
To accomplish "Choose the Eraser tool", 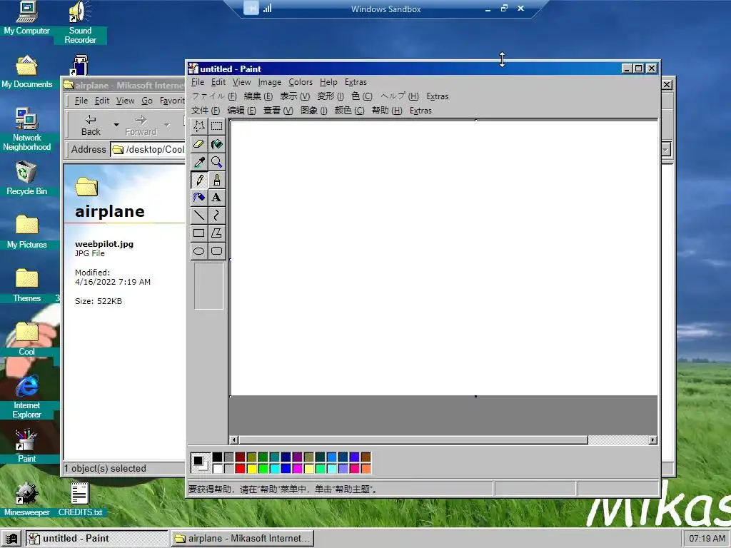I will 199,144.
